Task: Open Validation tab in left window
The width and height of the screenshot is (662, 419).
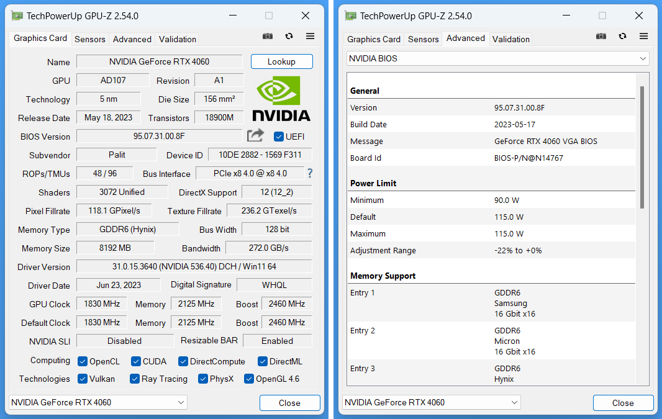Action: click(178, 39)
